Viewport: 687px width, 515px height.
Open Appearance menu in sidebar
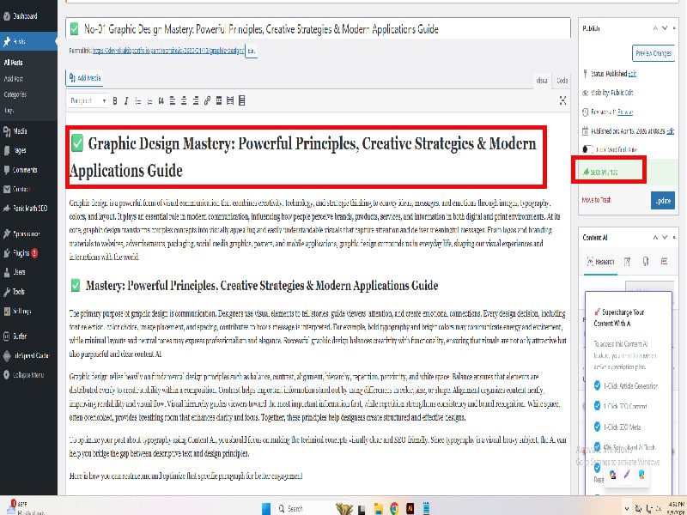[26, 233]
